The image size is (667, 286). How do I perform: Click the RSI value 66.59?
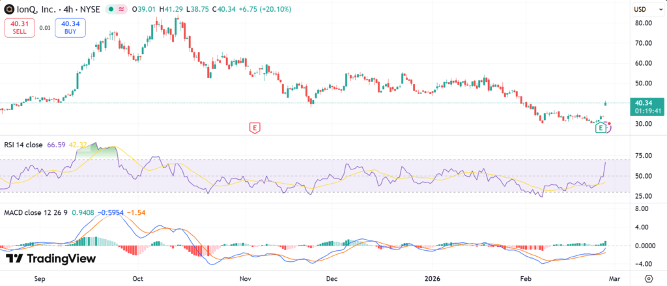[x=55, y=145]
